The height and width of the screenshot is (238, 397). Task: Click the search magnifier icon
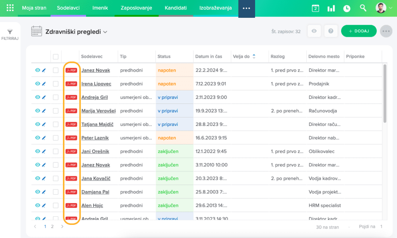363,8
